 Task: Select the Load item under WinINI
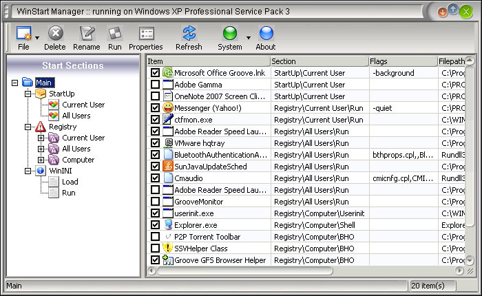click(x=70, y=182)
